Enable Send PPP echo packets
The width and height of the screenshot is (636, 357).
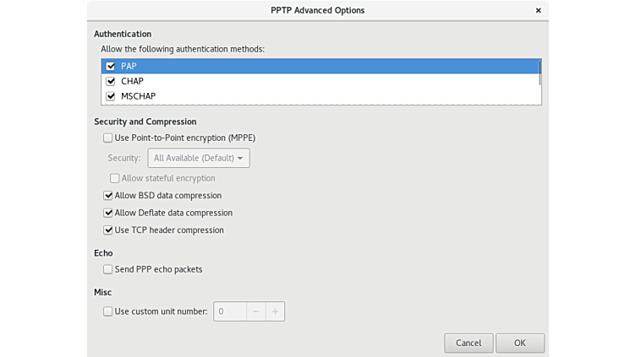coord(107,269)
